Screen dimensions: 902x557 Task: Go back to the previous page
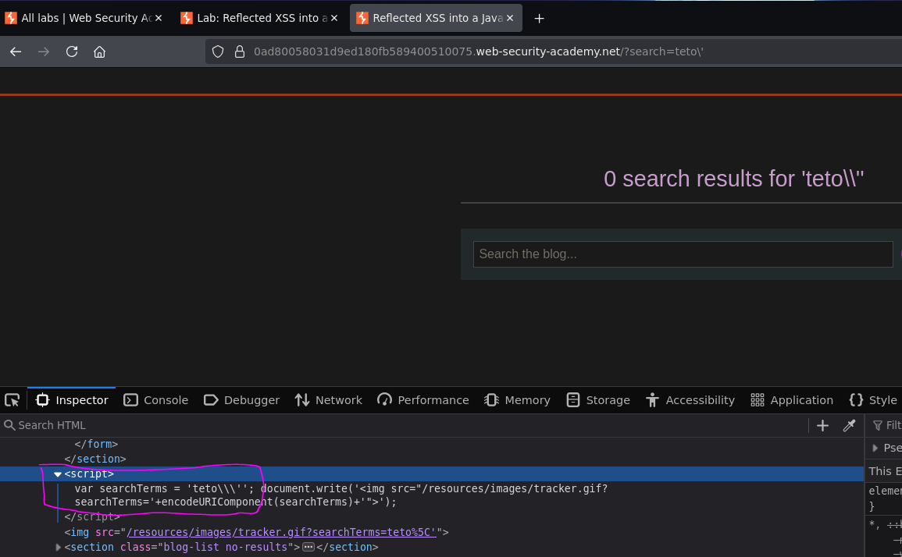(x=16, y=51)
